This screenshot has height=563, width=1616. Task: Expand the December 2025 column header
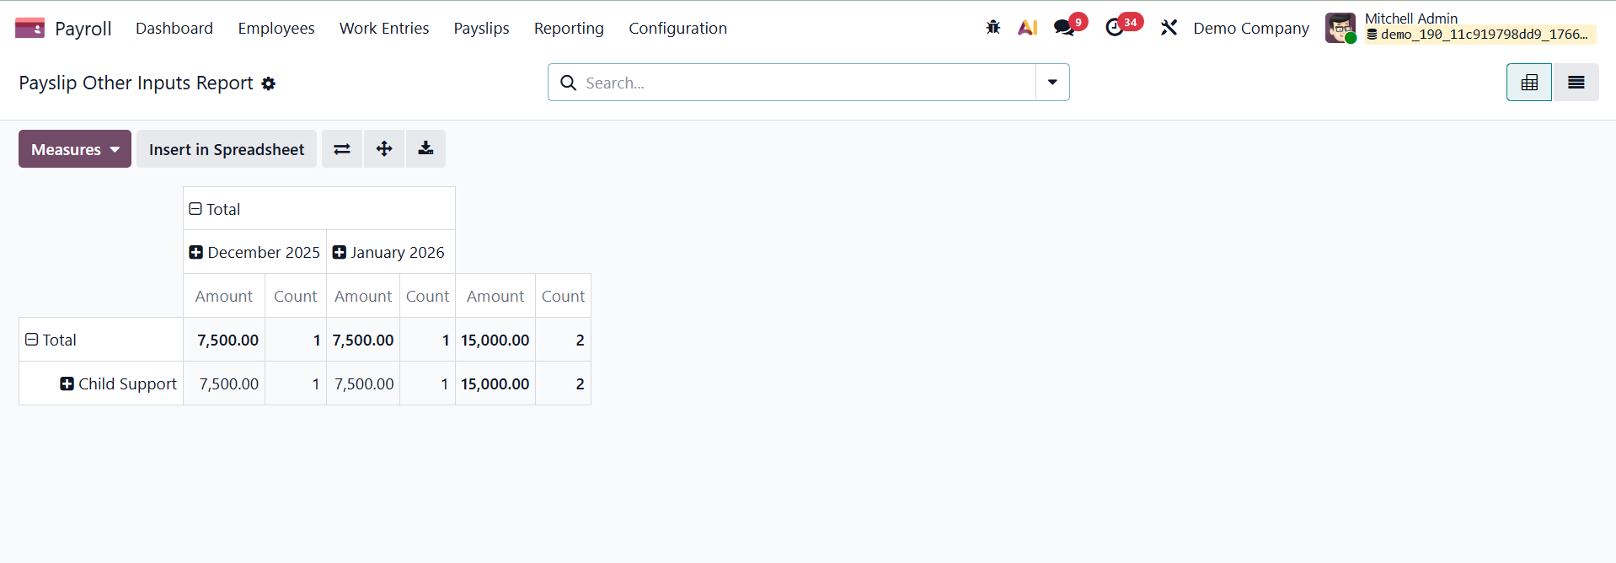(x=196, y=253)
